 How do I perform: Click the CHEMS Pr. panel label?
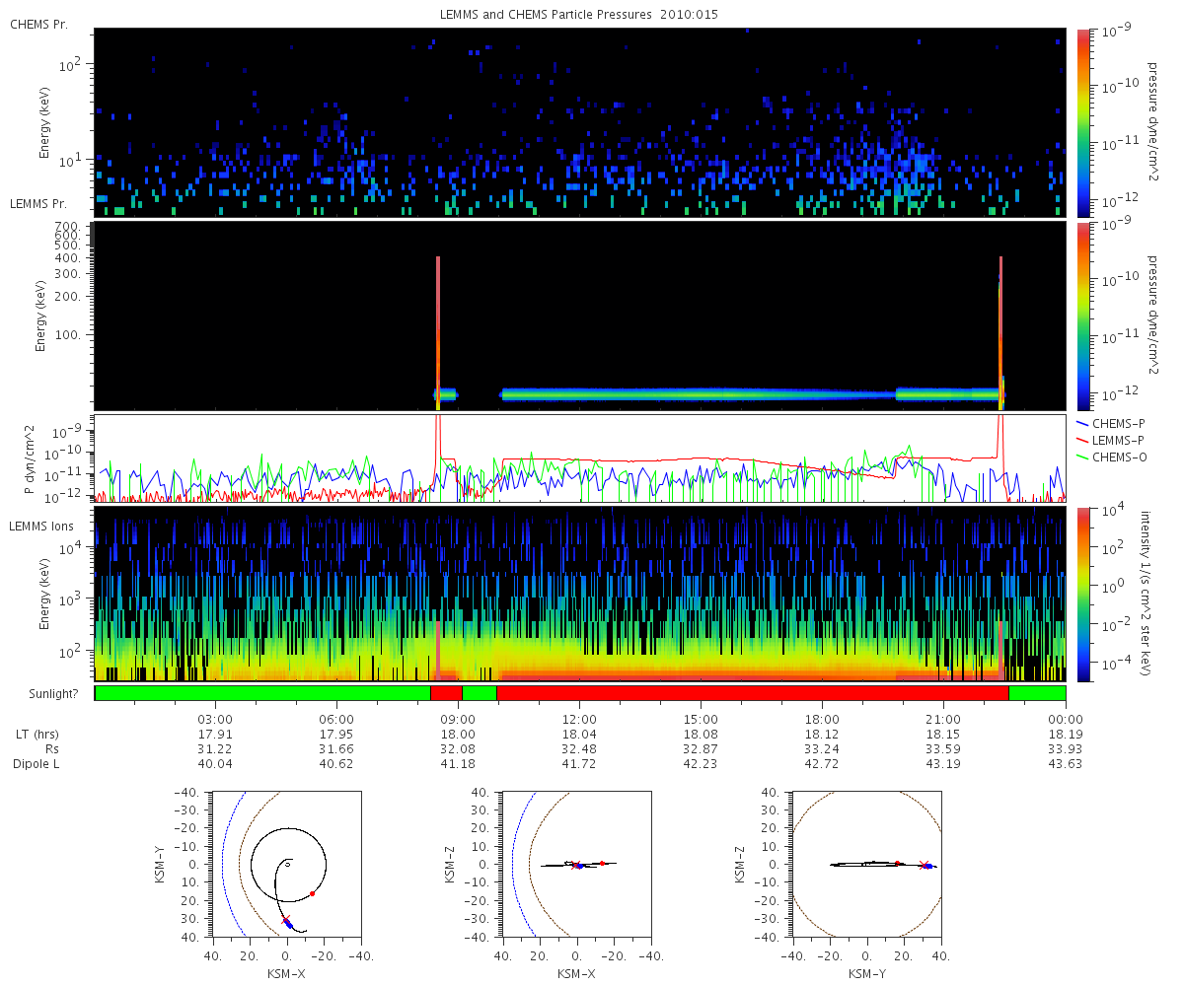[38, 24]
